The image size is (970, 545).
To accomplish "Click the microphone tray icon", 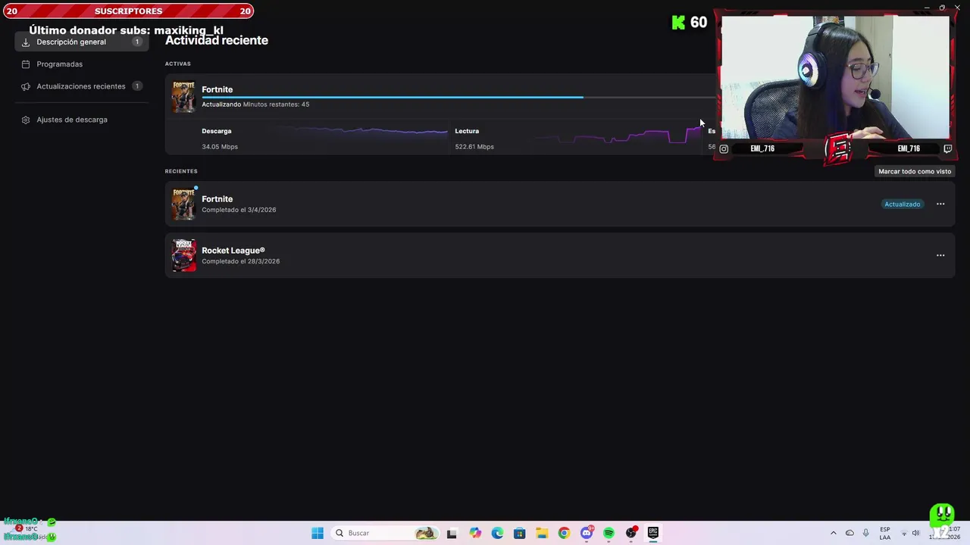I will [865, 533].
